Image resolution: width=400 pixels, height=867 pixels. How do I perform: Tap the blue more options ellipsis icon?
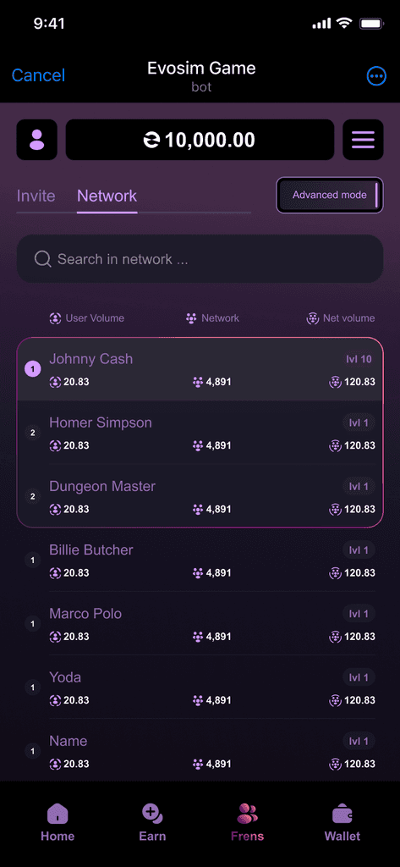tap(376, 76)
